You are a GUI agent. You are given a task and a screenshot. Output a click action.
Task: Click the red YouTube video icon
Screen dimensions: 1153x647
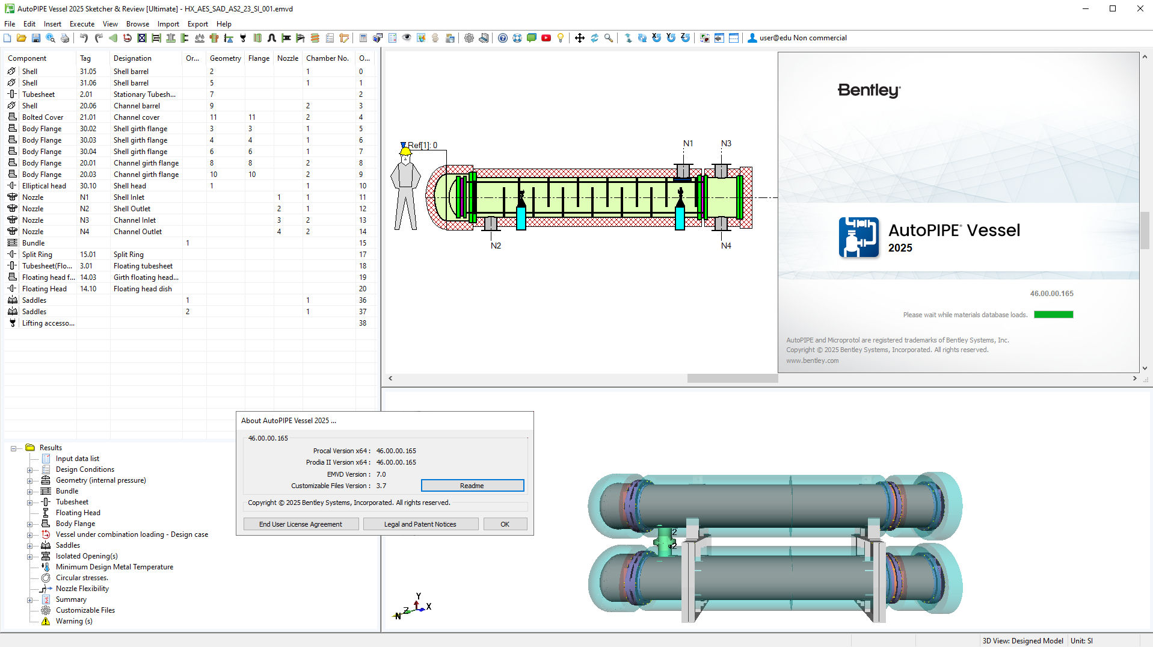[546, 38]
